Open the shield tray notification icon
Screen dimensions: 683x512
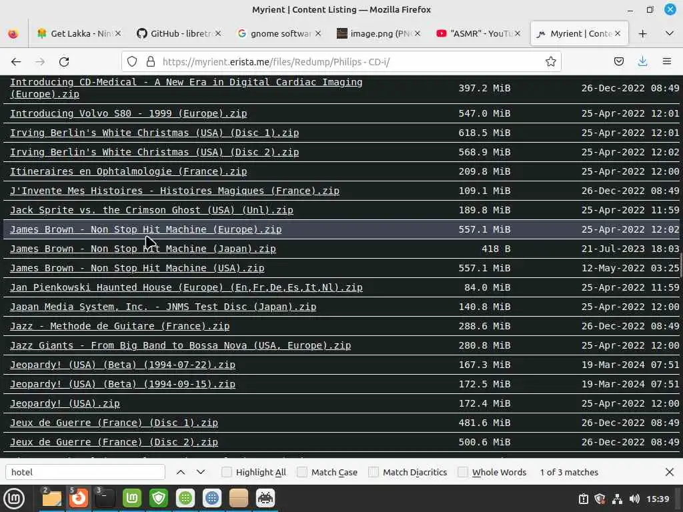point(600,499)
